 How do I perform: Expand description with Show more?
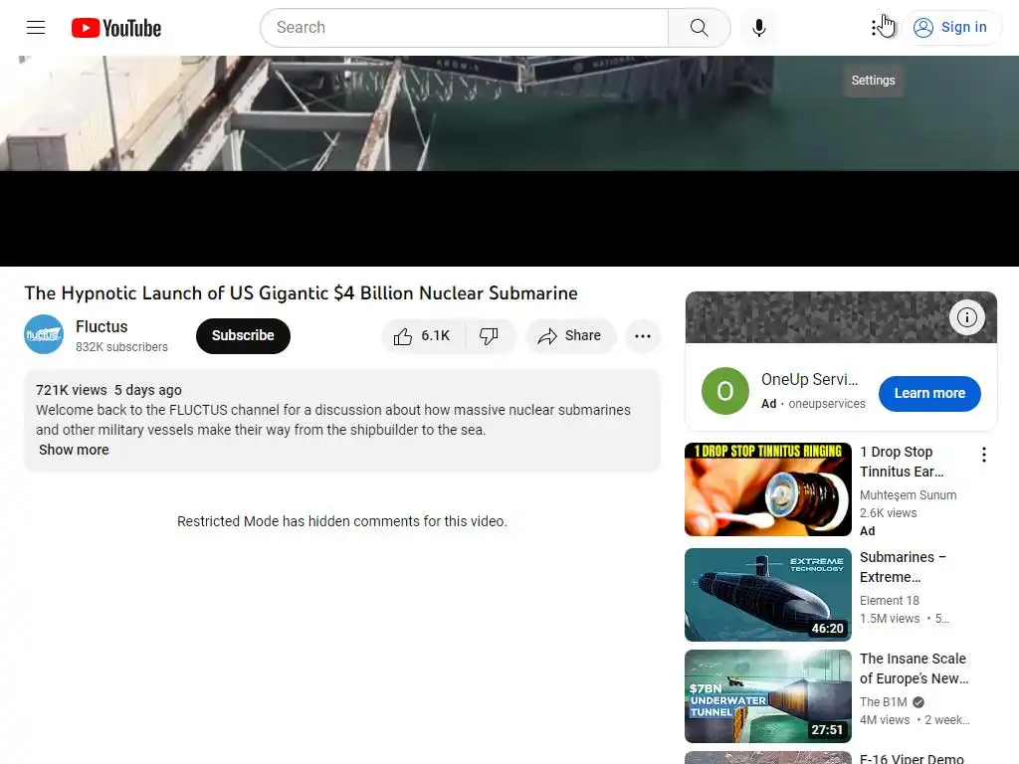[74, 450]
